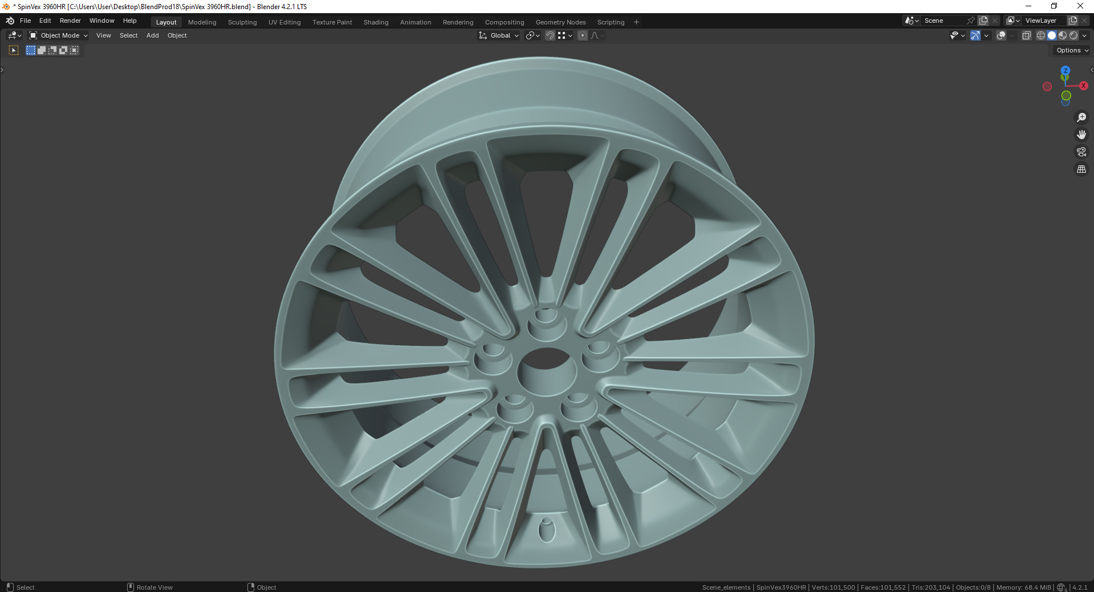1094x592 pixels.
Task: Switch to solid viewport shading
Action: (x=1052, y=35)
